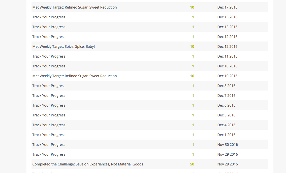Select 'Track Your Progress' in Dec 15 2016 row
This screenshot has height=173, width=286.
(x=49, y=17)
